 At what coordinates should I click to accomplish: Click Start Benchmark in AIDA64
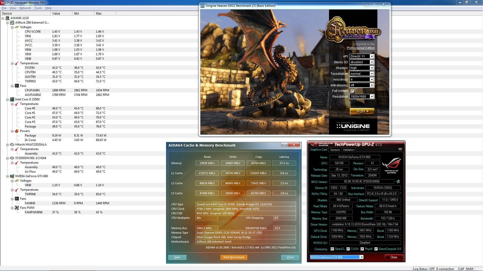point(234,257)
